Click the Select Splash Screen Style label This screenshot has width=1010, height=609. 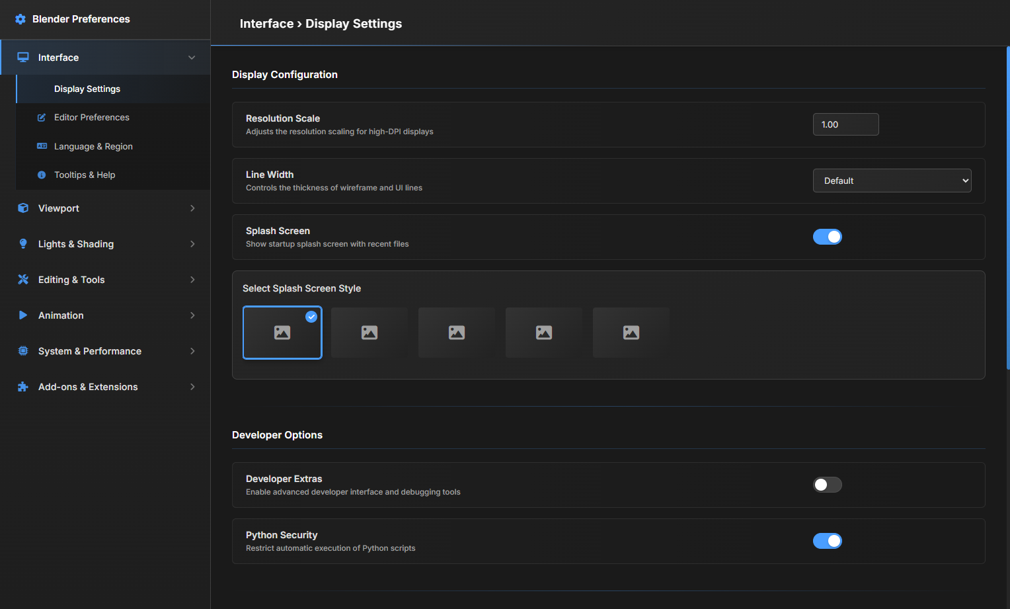point(301,288)
